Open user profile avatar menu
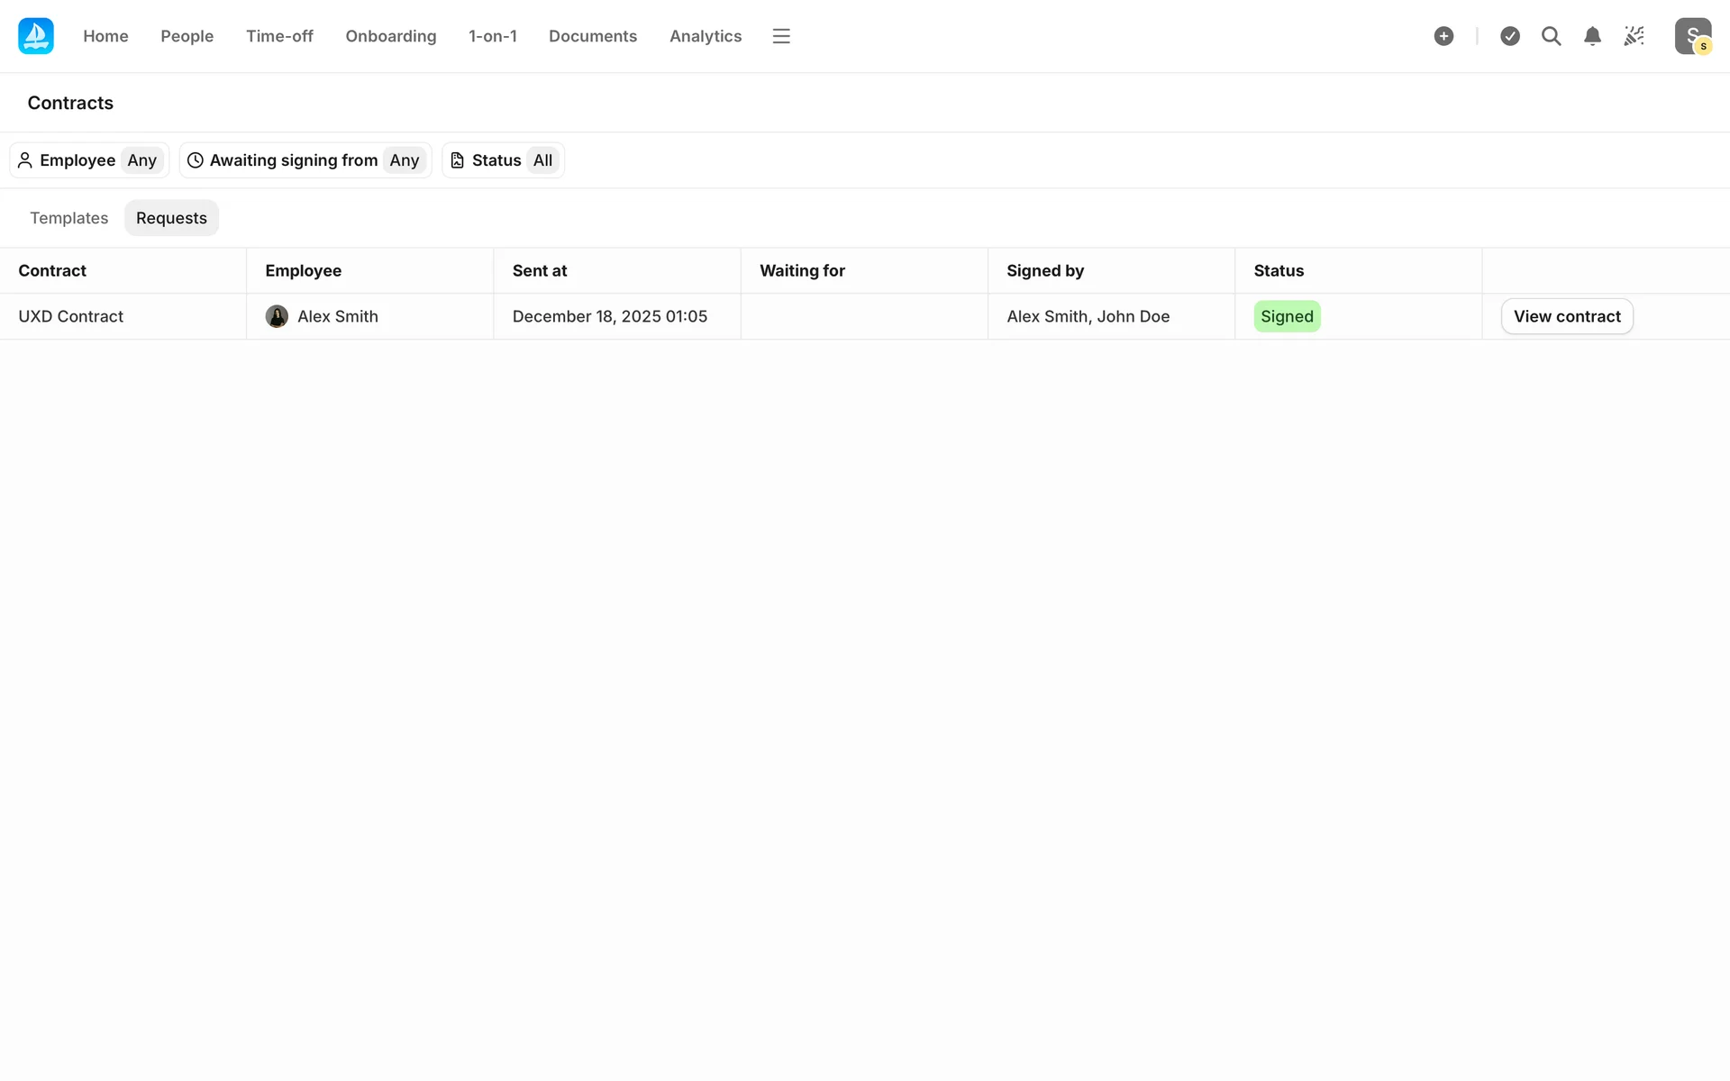Image resolution: width=1730 pixels, height=1081 pixels. pos(1692,36)
